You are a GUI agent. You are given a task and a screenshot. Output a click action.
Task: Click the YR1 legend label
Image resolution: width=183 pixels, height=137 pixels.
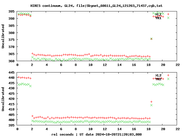coord(158,18)
